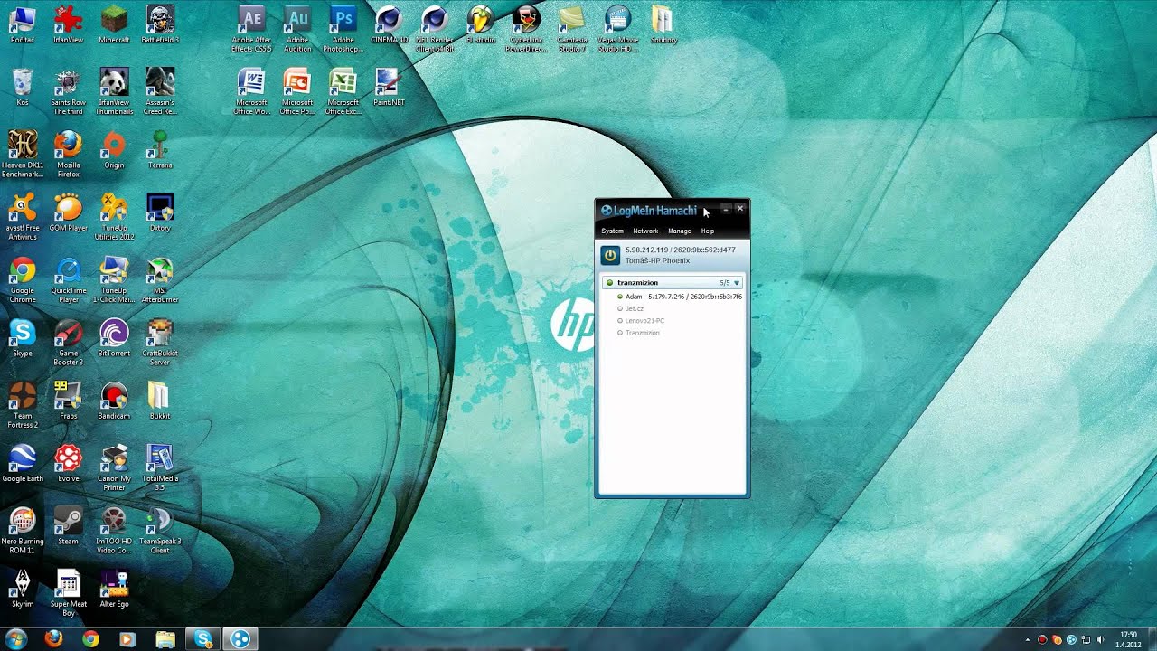The width and height of the screenshot is (1157, 651).
Task: Select the Team Fortress 2 icon
Action: click(x=23, y=404)
